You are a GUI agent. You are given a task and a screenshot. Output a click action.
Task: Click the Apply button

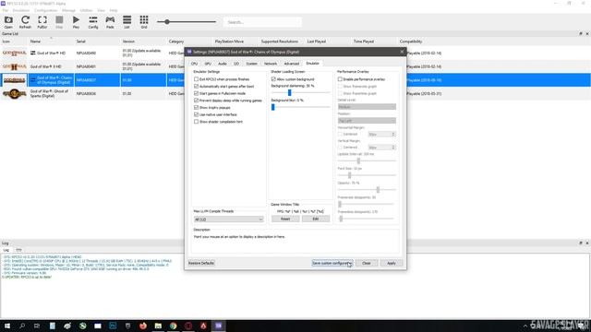(x=392, y=263)
